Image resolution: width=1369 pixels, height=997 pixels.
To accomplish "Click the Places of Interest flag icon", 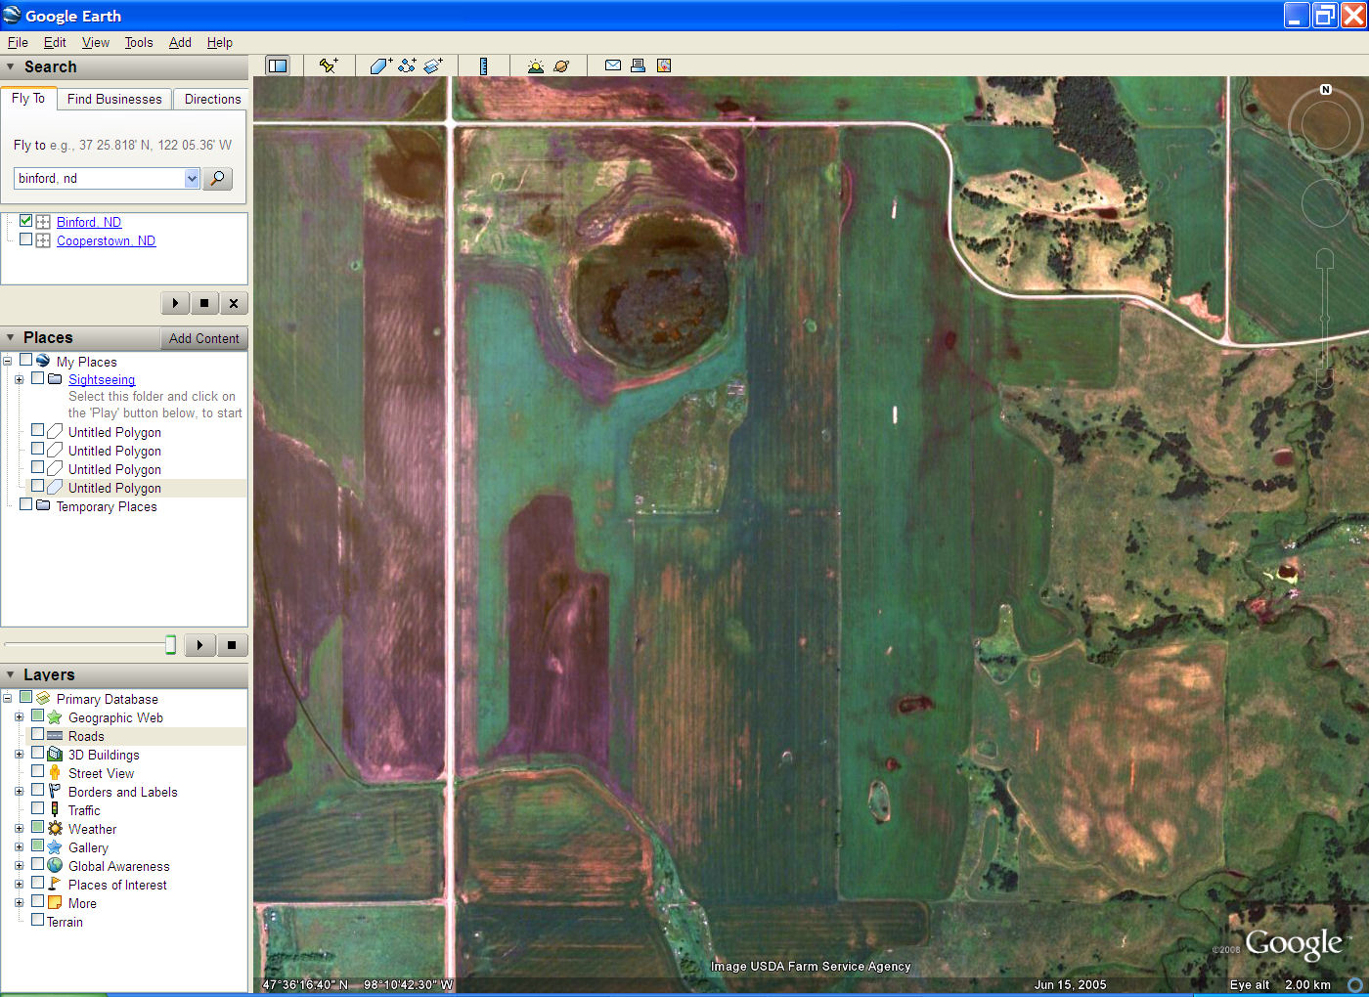I will (x=55, y=885).
